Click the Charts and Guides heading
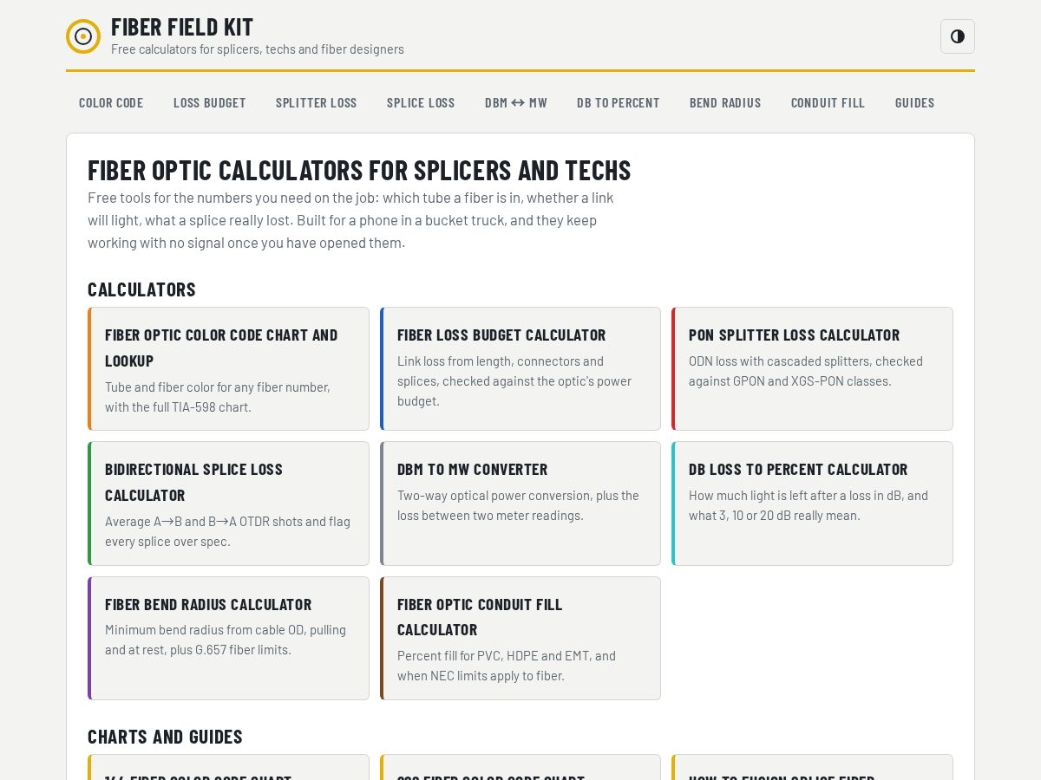The height and width of the screenshot is (780, 1041). tap(165, 737)
